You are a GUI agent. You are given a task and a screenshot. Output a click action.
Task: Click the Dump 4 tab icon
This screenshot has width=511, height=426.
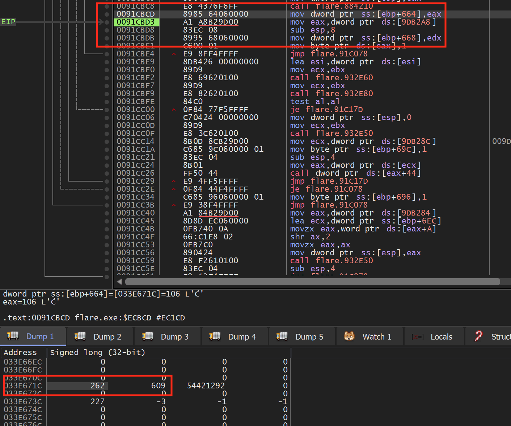[215, 336]
